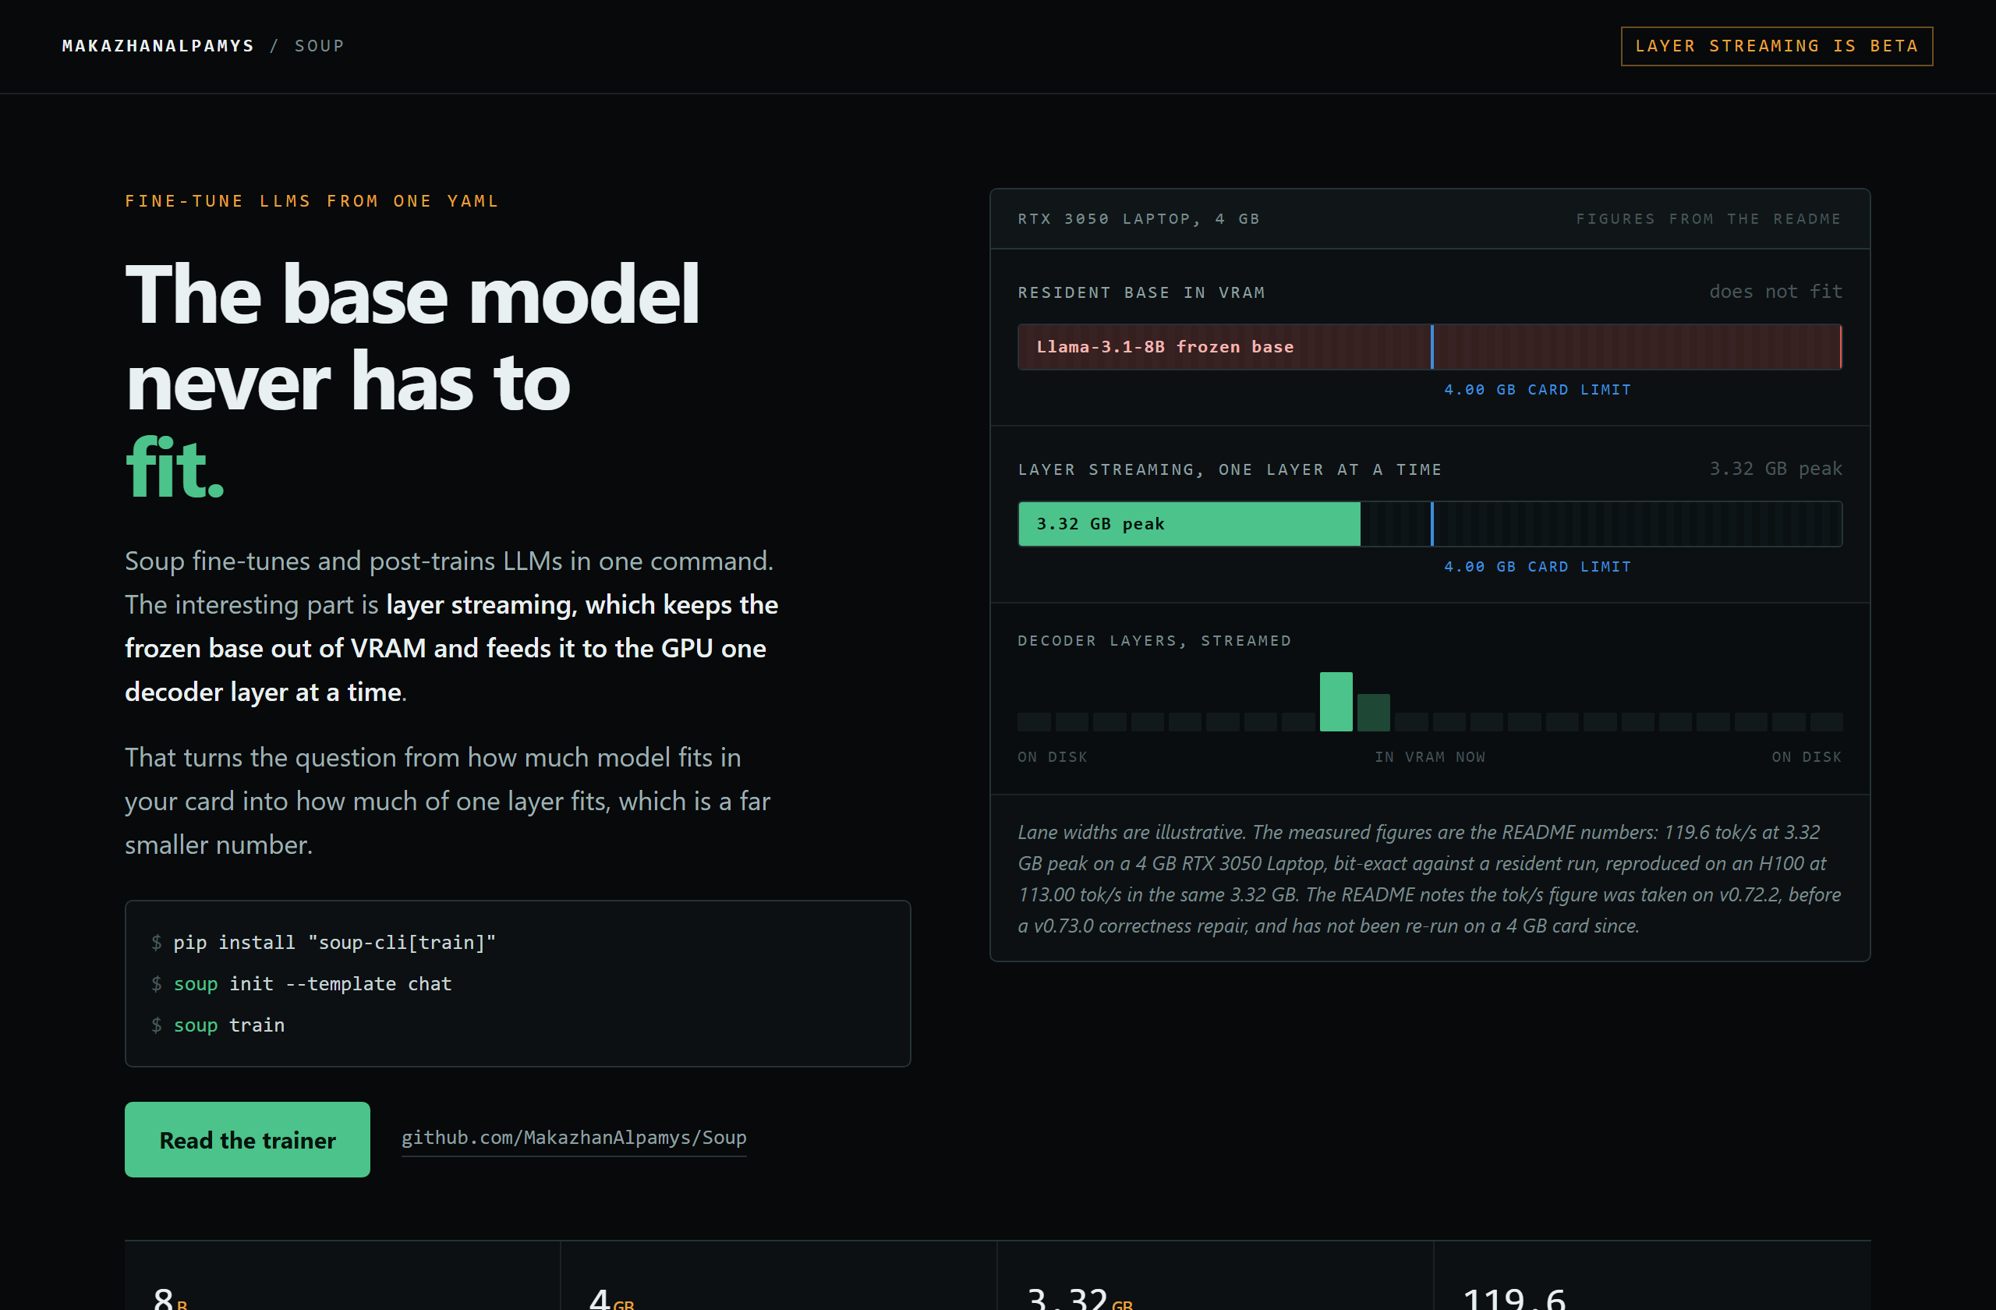The image size is (1996, 1310).
Task: Click the italic "Lane widths are illustrative" note
Action: pyautogui.click(x=1429, y=878)
